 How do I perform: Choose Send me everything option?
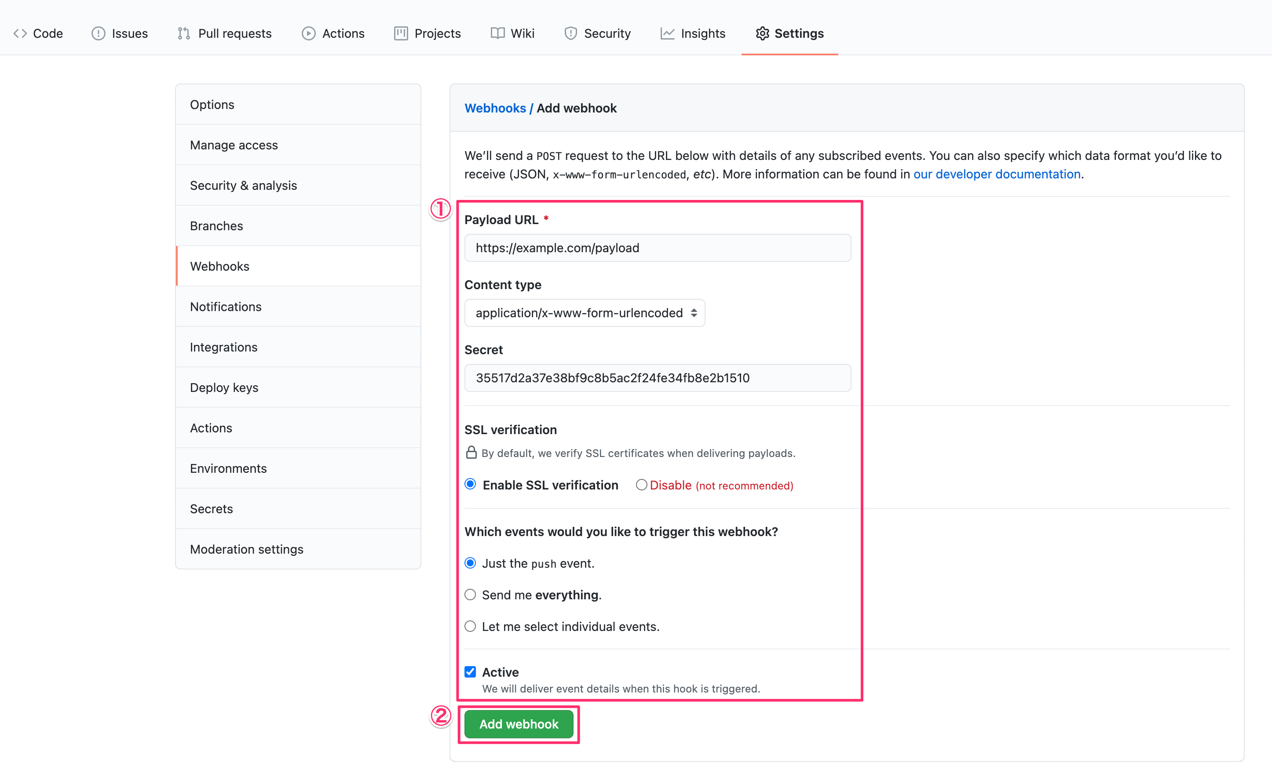click(470, 595)
